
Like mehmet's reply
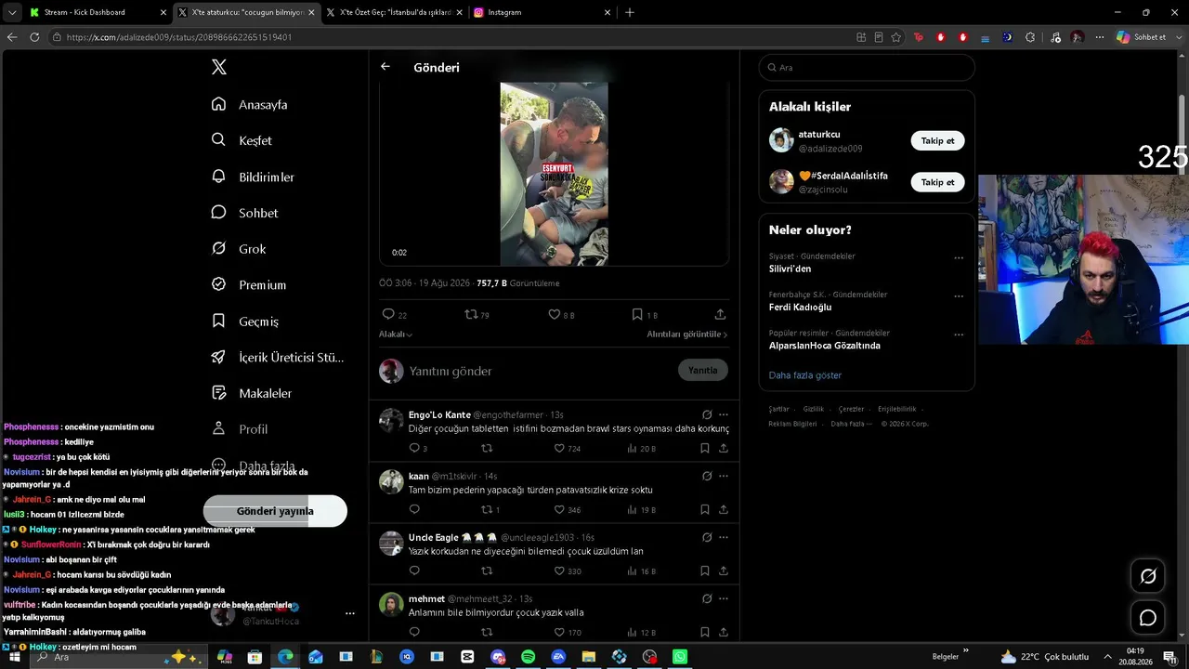[x=559, y=633]
